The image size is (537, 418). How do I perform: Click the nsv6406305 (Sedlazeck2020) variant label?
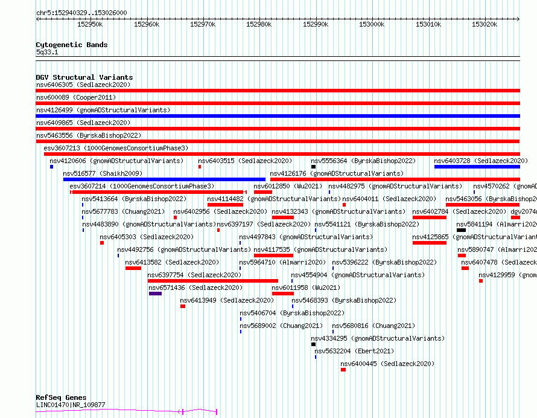[83, 85]
